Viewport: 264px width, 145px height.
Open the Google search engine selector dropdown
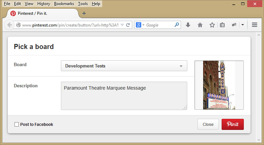tap(140, 25)
